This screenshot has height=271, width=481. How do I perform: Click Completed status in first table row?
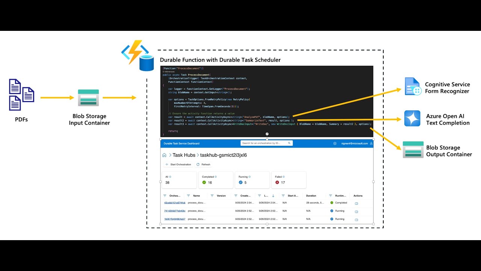tap(339, 202)
